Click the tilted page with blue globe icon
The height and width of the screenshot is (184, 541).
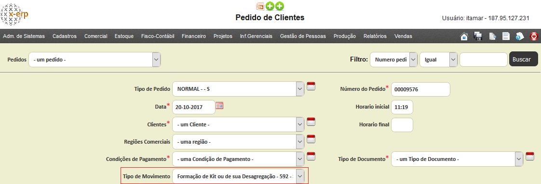click(x=520, y=36)
